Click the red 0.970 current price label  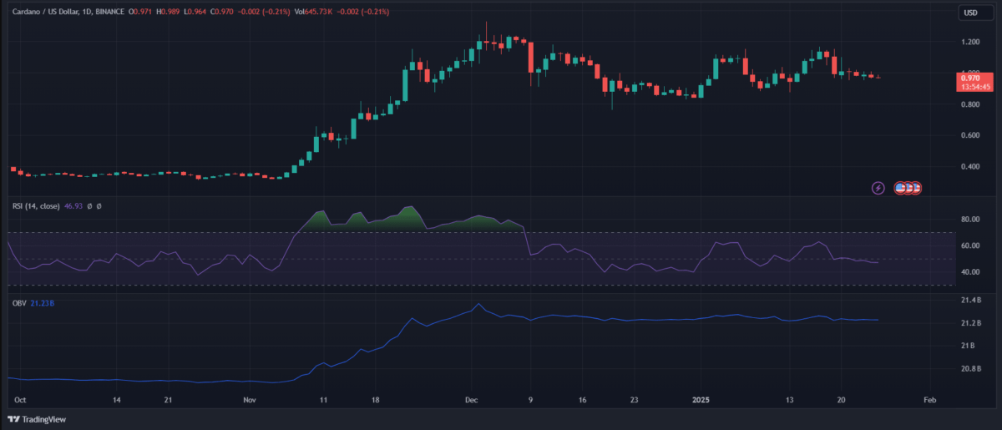pos(971,78)
